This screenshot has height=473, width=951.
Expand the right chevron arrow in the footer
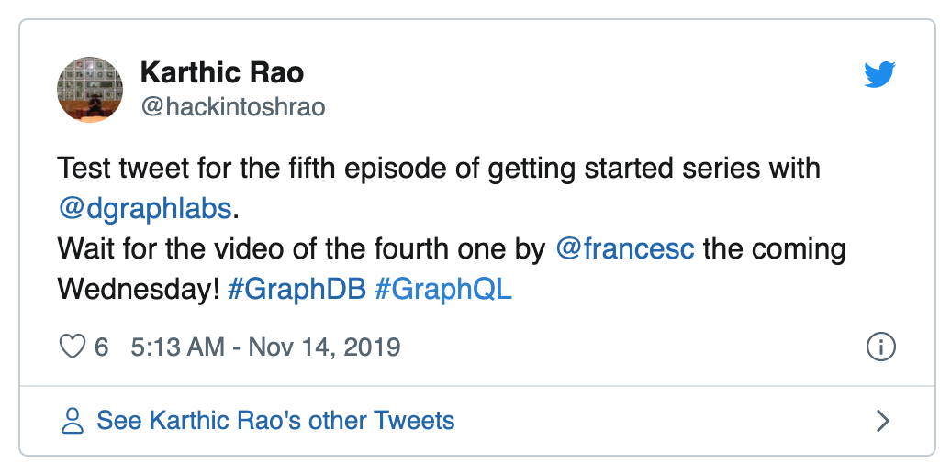tap(882, 421)
